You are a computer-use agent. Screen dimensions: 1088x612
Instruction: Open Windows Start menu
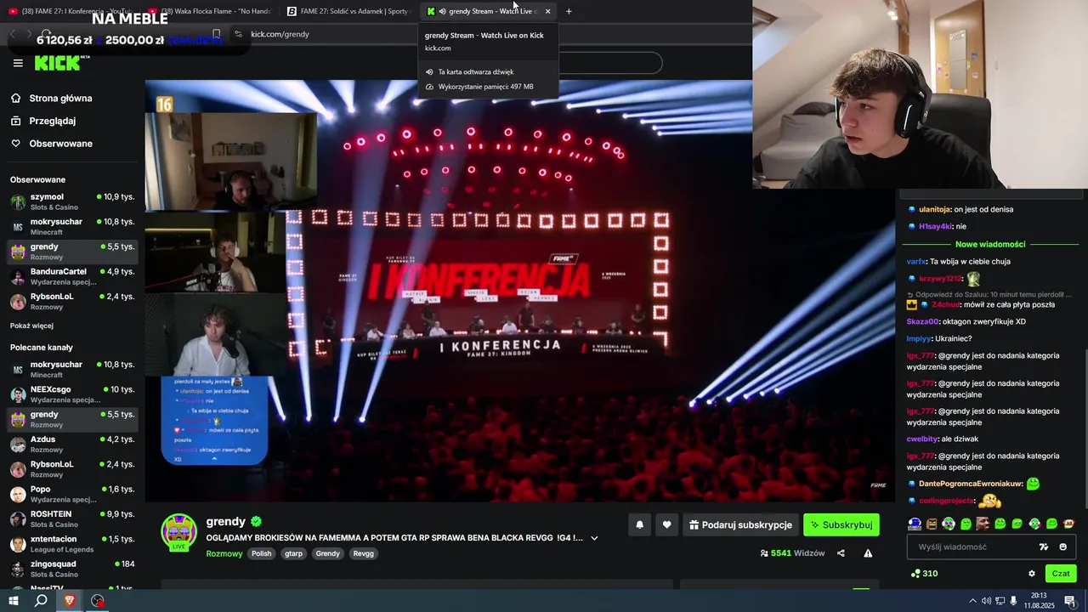pyautogui.click(x=13, y=600)
